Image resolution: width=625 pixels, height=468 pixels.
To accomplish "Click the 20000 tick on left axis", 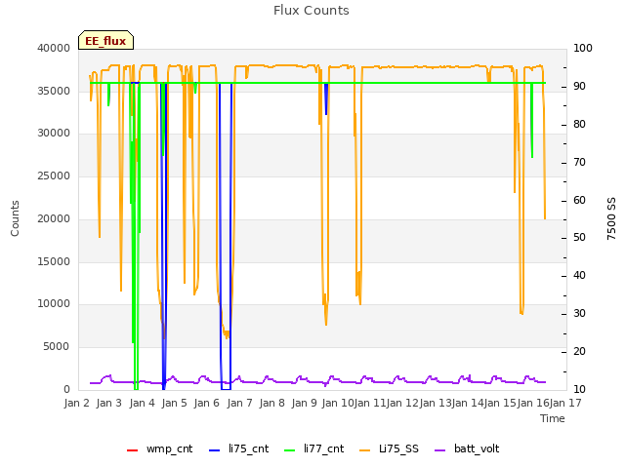I will point(54,218).
